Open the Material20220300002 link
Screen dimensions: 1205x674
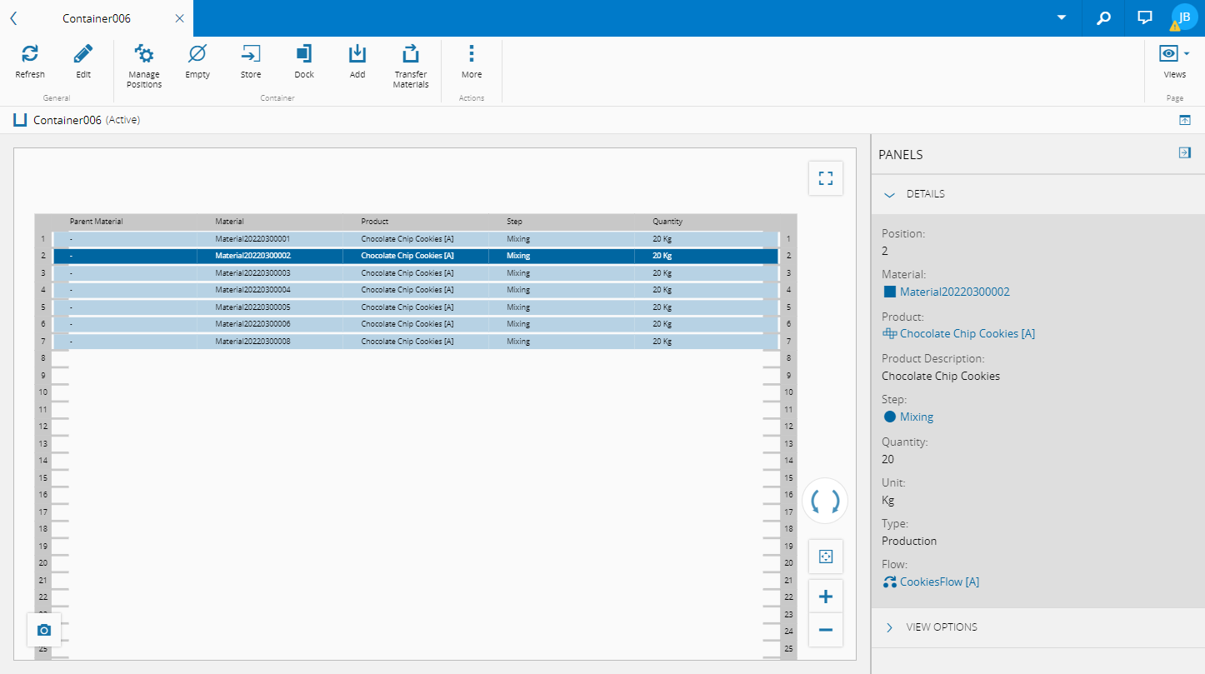[954, 292]
